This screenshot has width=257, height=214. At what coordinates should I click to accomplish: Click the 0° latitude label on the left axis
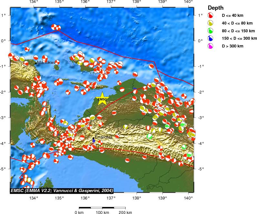click(4, 41)
